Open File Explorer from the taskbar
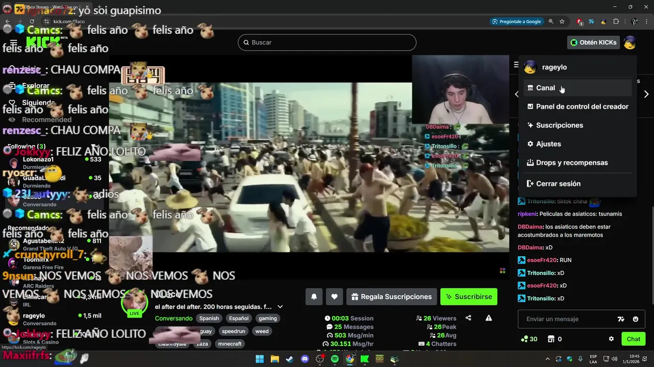This screenshot has width=654, height=367. pyautogui.click(x=274, y=359)
